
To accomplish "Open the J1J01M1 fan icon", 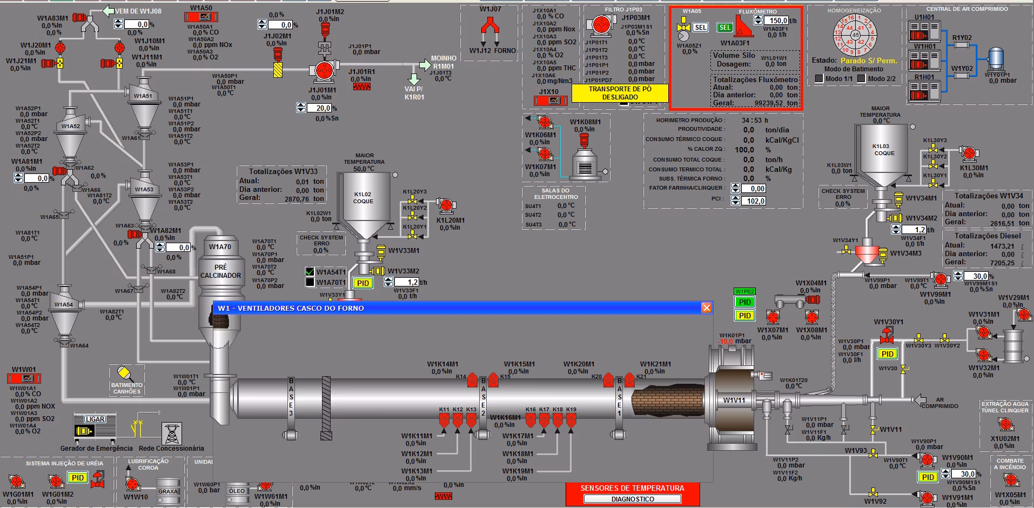I will 324,71.
